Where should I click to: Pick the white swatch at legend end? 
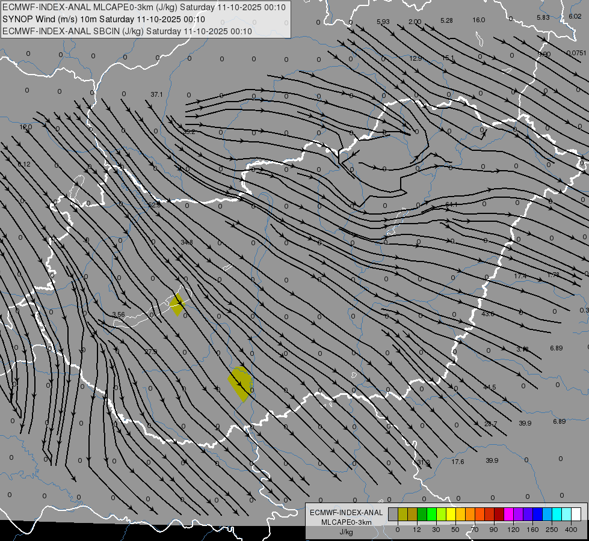[x=576, y=514]
